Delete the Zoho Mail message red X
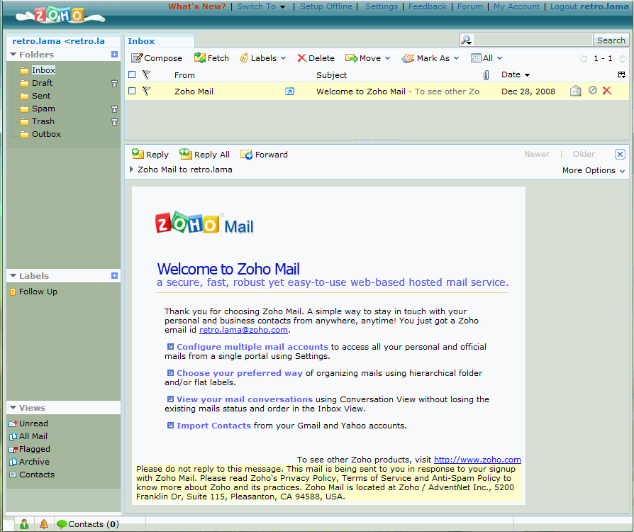Viewport: 634px width, 532px height. coord(607,91)
